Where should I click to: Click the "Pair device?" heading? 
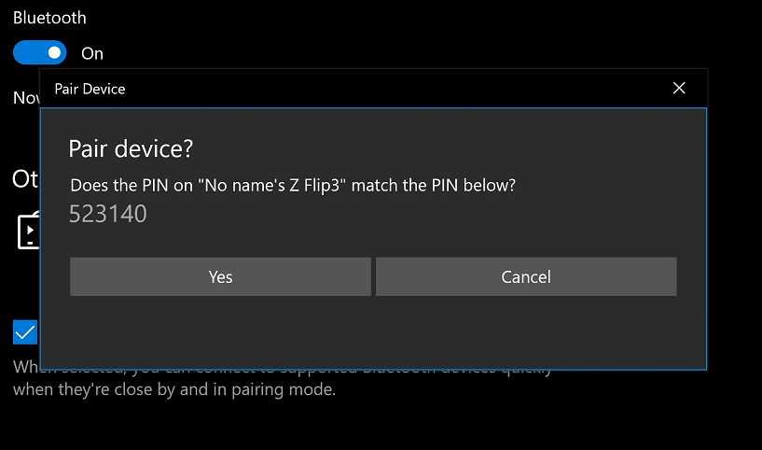tap(131, 148)
